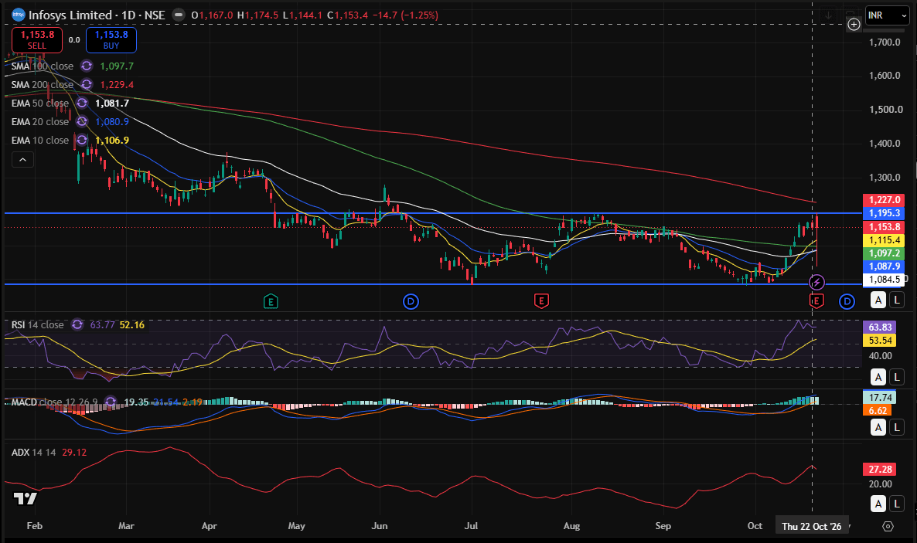Open chart settings gear at bottom right
Screen dimensions: 917x543
pos(888,526)
